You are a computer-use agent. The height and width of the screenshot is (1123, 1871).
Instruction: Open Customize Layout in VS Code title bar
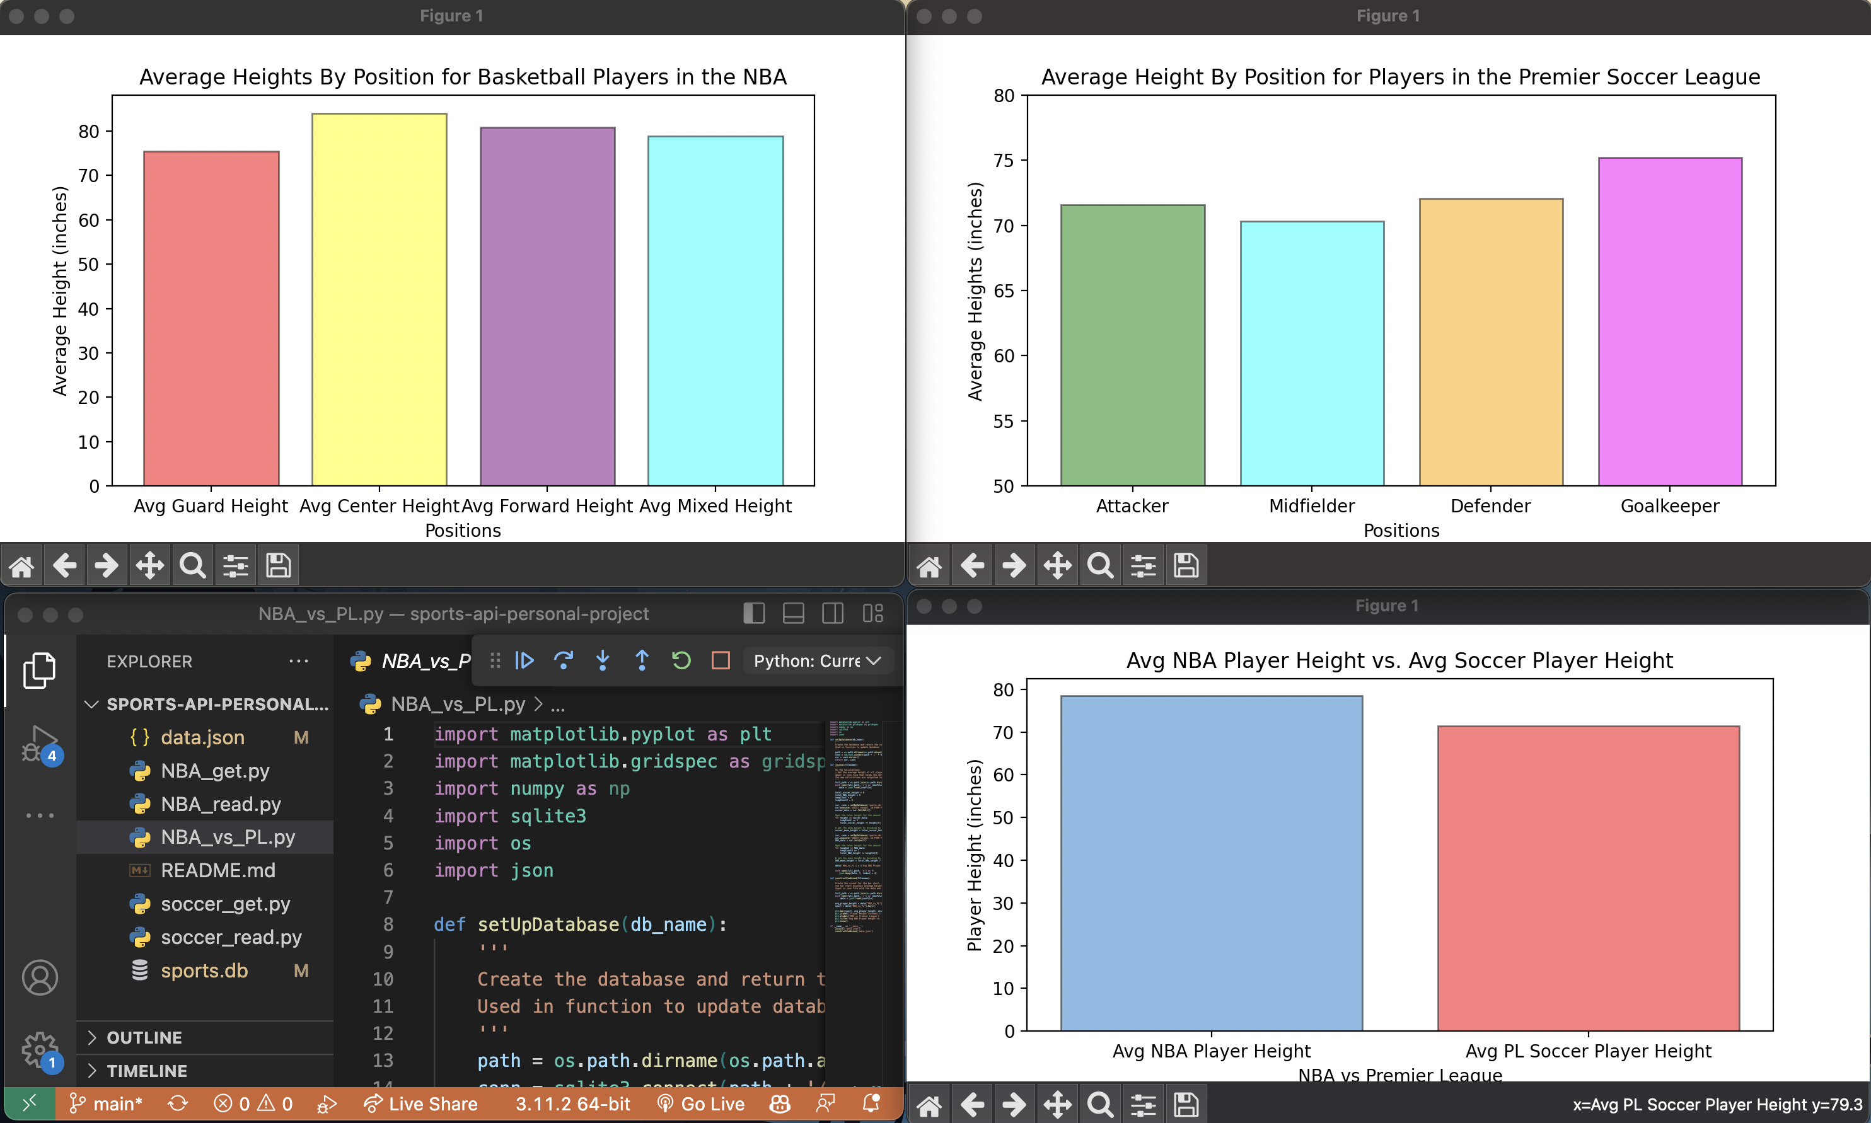(872, 613)
